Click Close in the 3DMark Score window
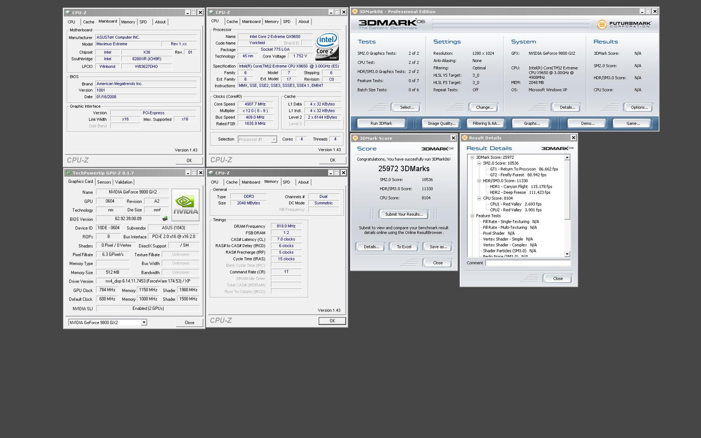This screenshot has width=701, height=438. coord(438,263)
